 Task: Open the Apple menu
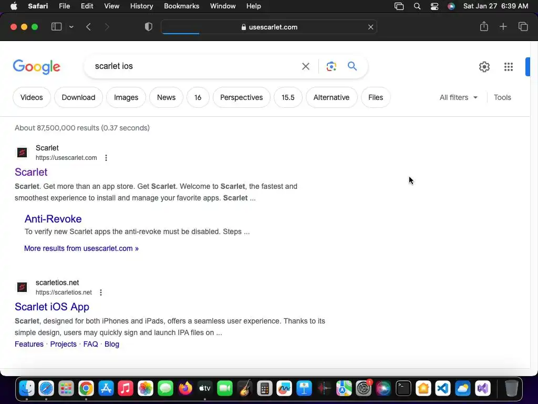point(14,6)
